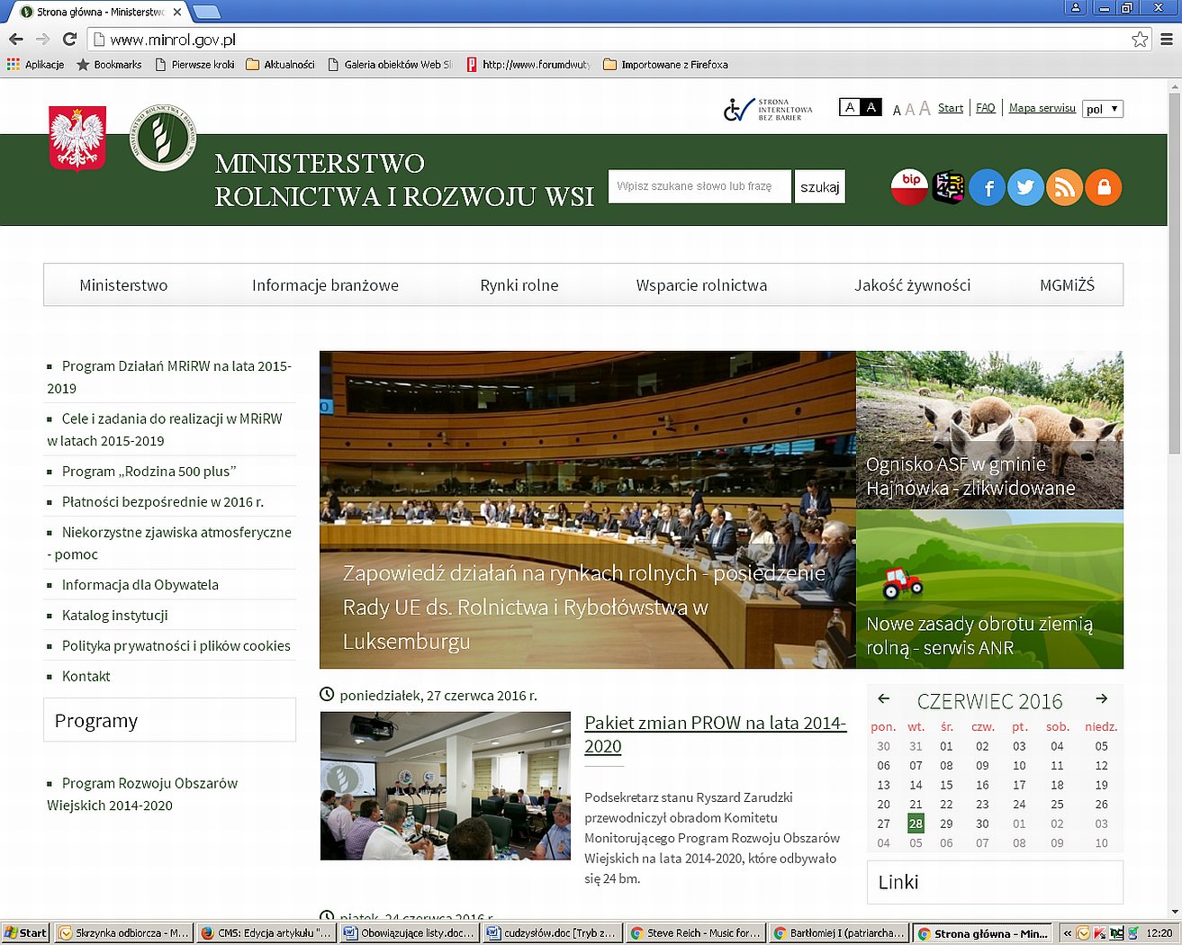This screenshot has height=945, width=1182.
Task: Click into the site search text field
Action: pyautogui.click(x=699, y=186)
